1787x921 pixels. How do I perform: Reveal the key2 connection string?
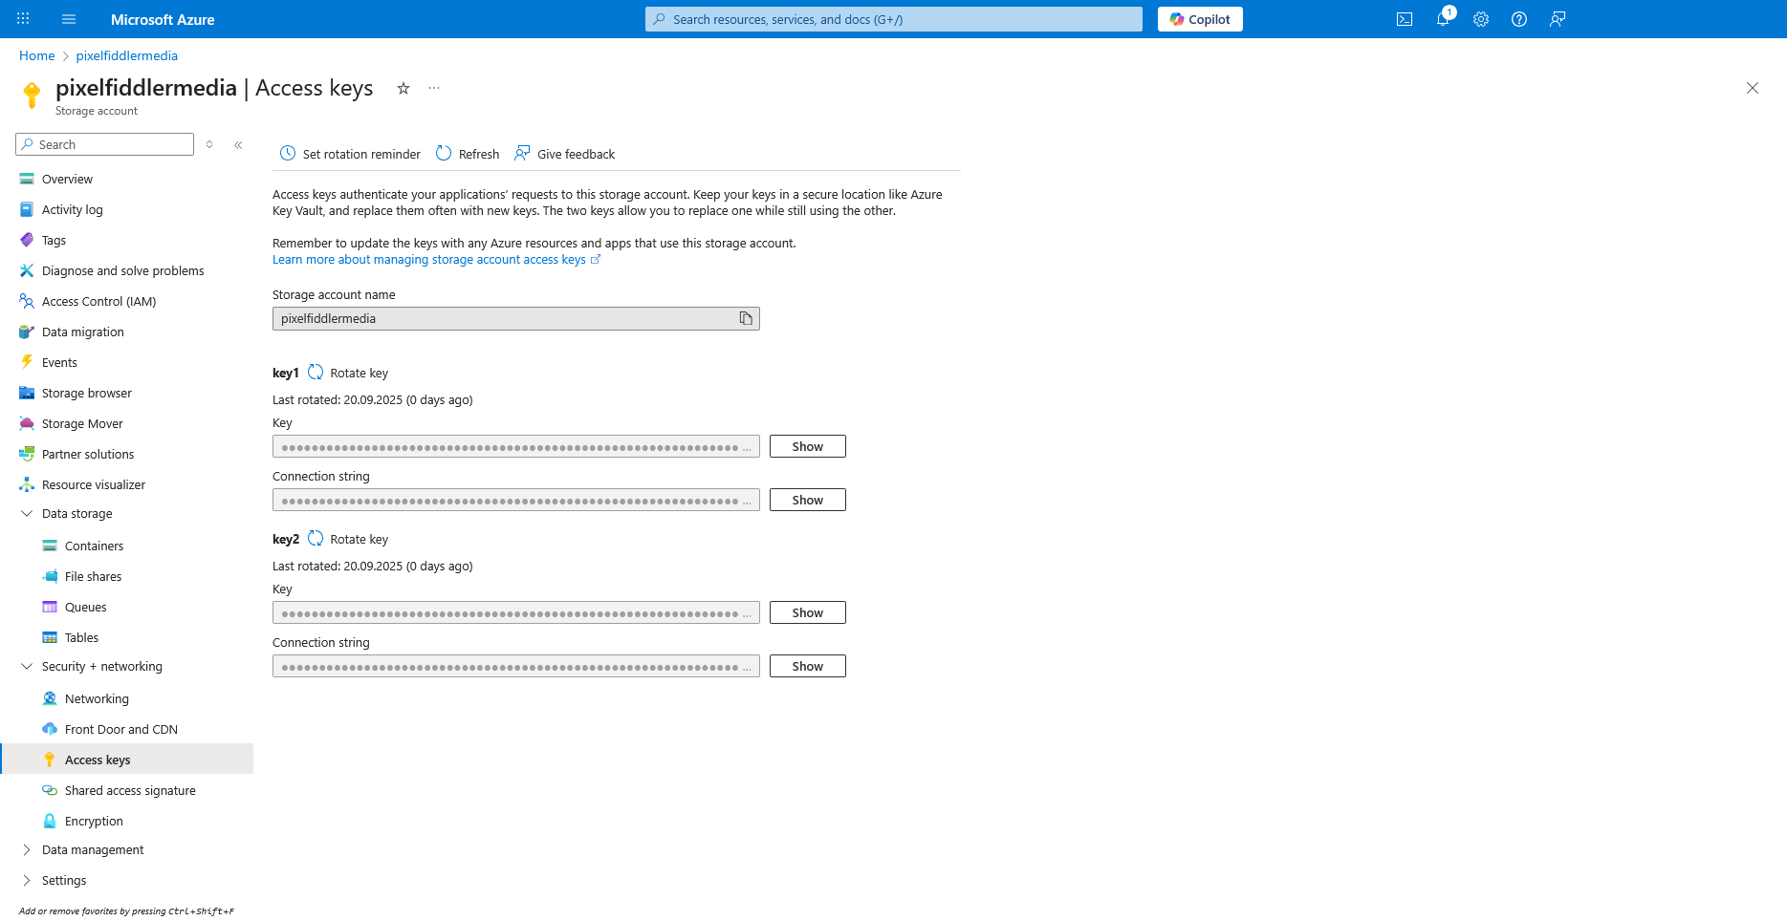click(x=807, y=666)
